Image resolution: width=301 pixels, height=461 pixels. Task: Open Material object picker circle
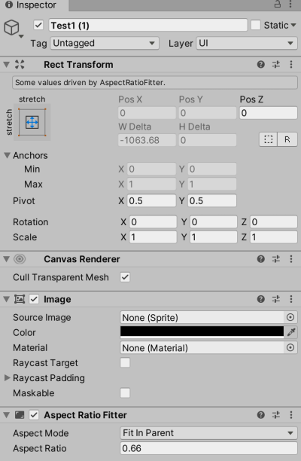click(290, 347)
